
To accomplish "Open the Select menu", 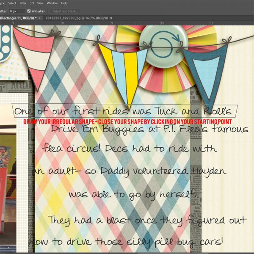I will click(x=12, y=3).
